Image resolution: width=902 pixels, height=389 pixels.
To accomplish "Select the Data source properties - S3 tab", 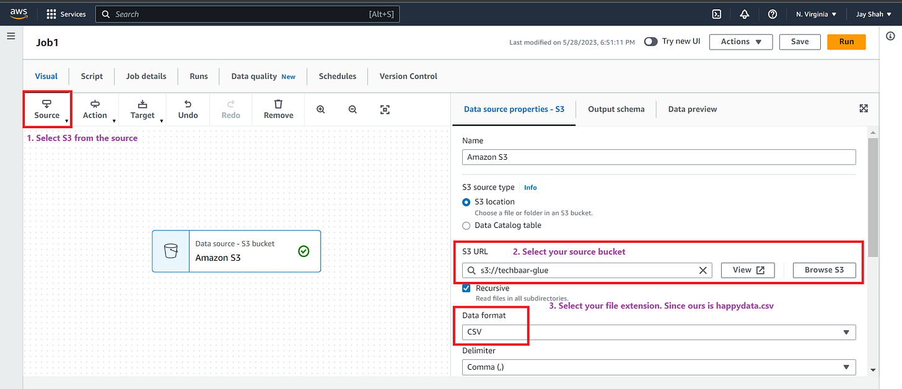I will (x=514, y=109).
